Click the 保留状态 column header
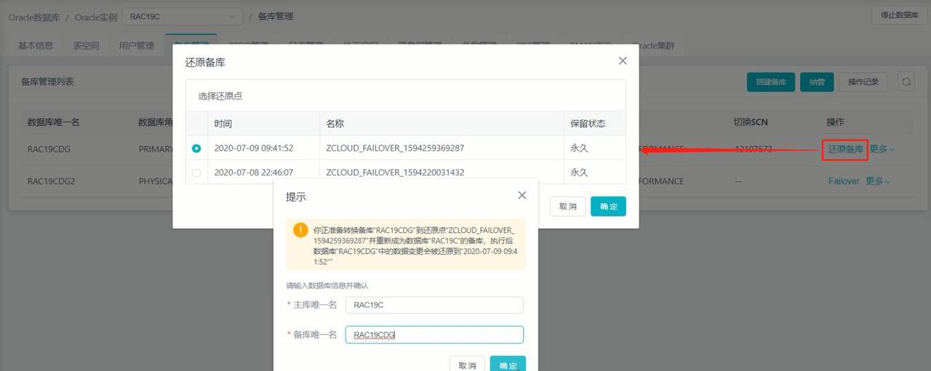The width and height of the screenshot is (931, 371). [588, 124]
